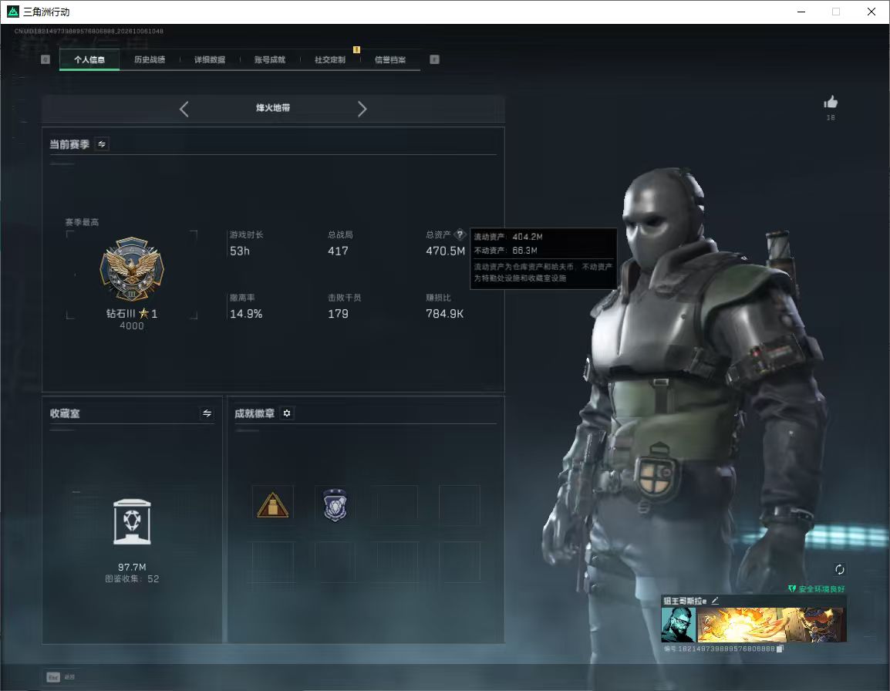Click the 图鉴收集: 52 text
Image resolution: width=890 pixels, height=691 pixels.
click(x=132, y=579)
